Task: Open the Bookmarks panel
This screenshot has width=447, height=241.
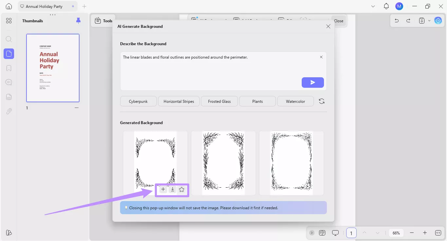Action: pos(9,68)
